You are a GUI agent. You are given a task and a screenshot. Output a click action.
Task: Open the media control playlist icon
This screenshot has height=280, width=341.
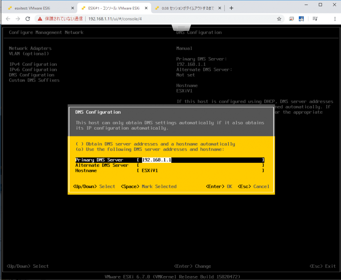tap(315, 19)
